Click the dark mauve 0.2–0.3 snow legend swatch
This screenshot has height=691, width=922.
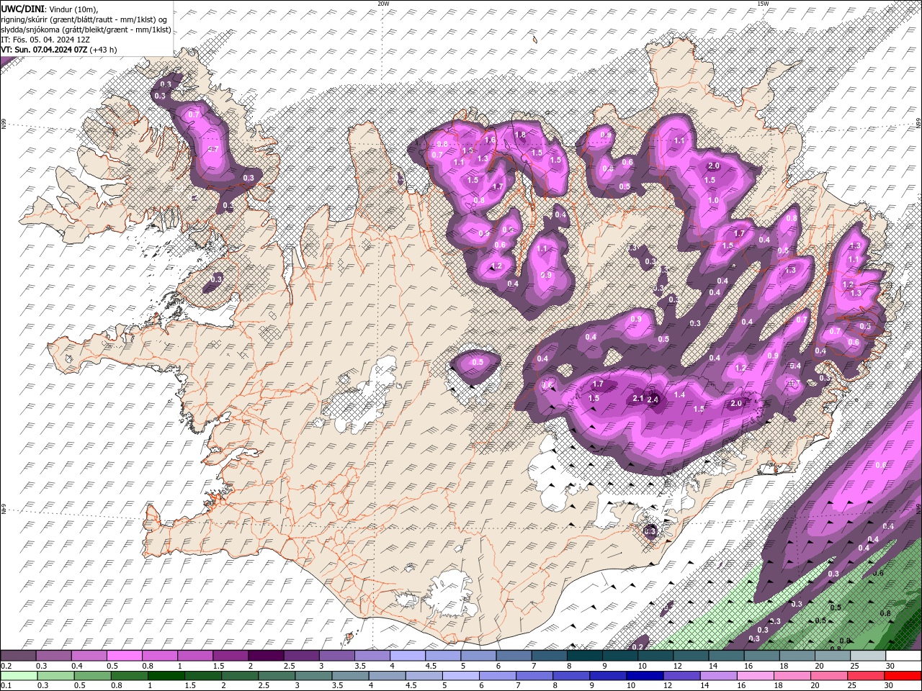[18, 656]
